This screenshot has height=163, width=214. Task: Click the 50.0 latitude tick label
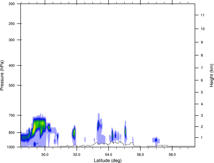point(45,155)
